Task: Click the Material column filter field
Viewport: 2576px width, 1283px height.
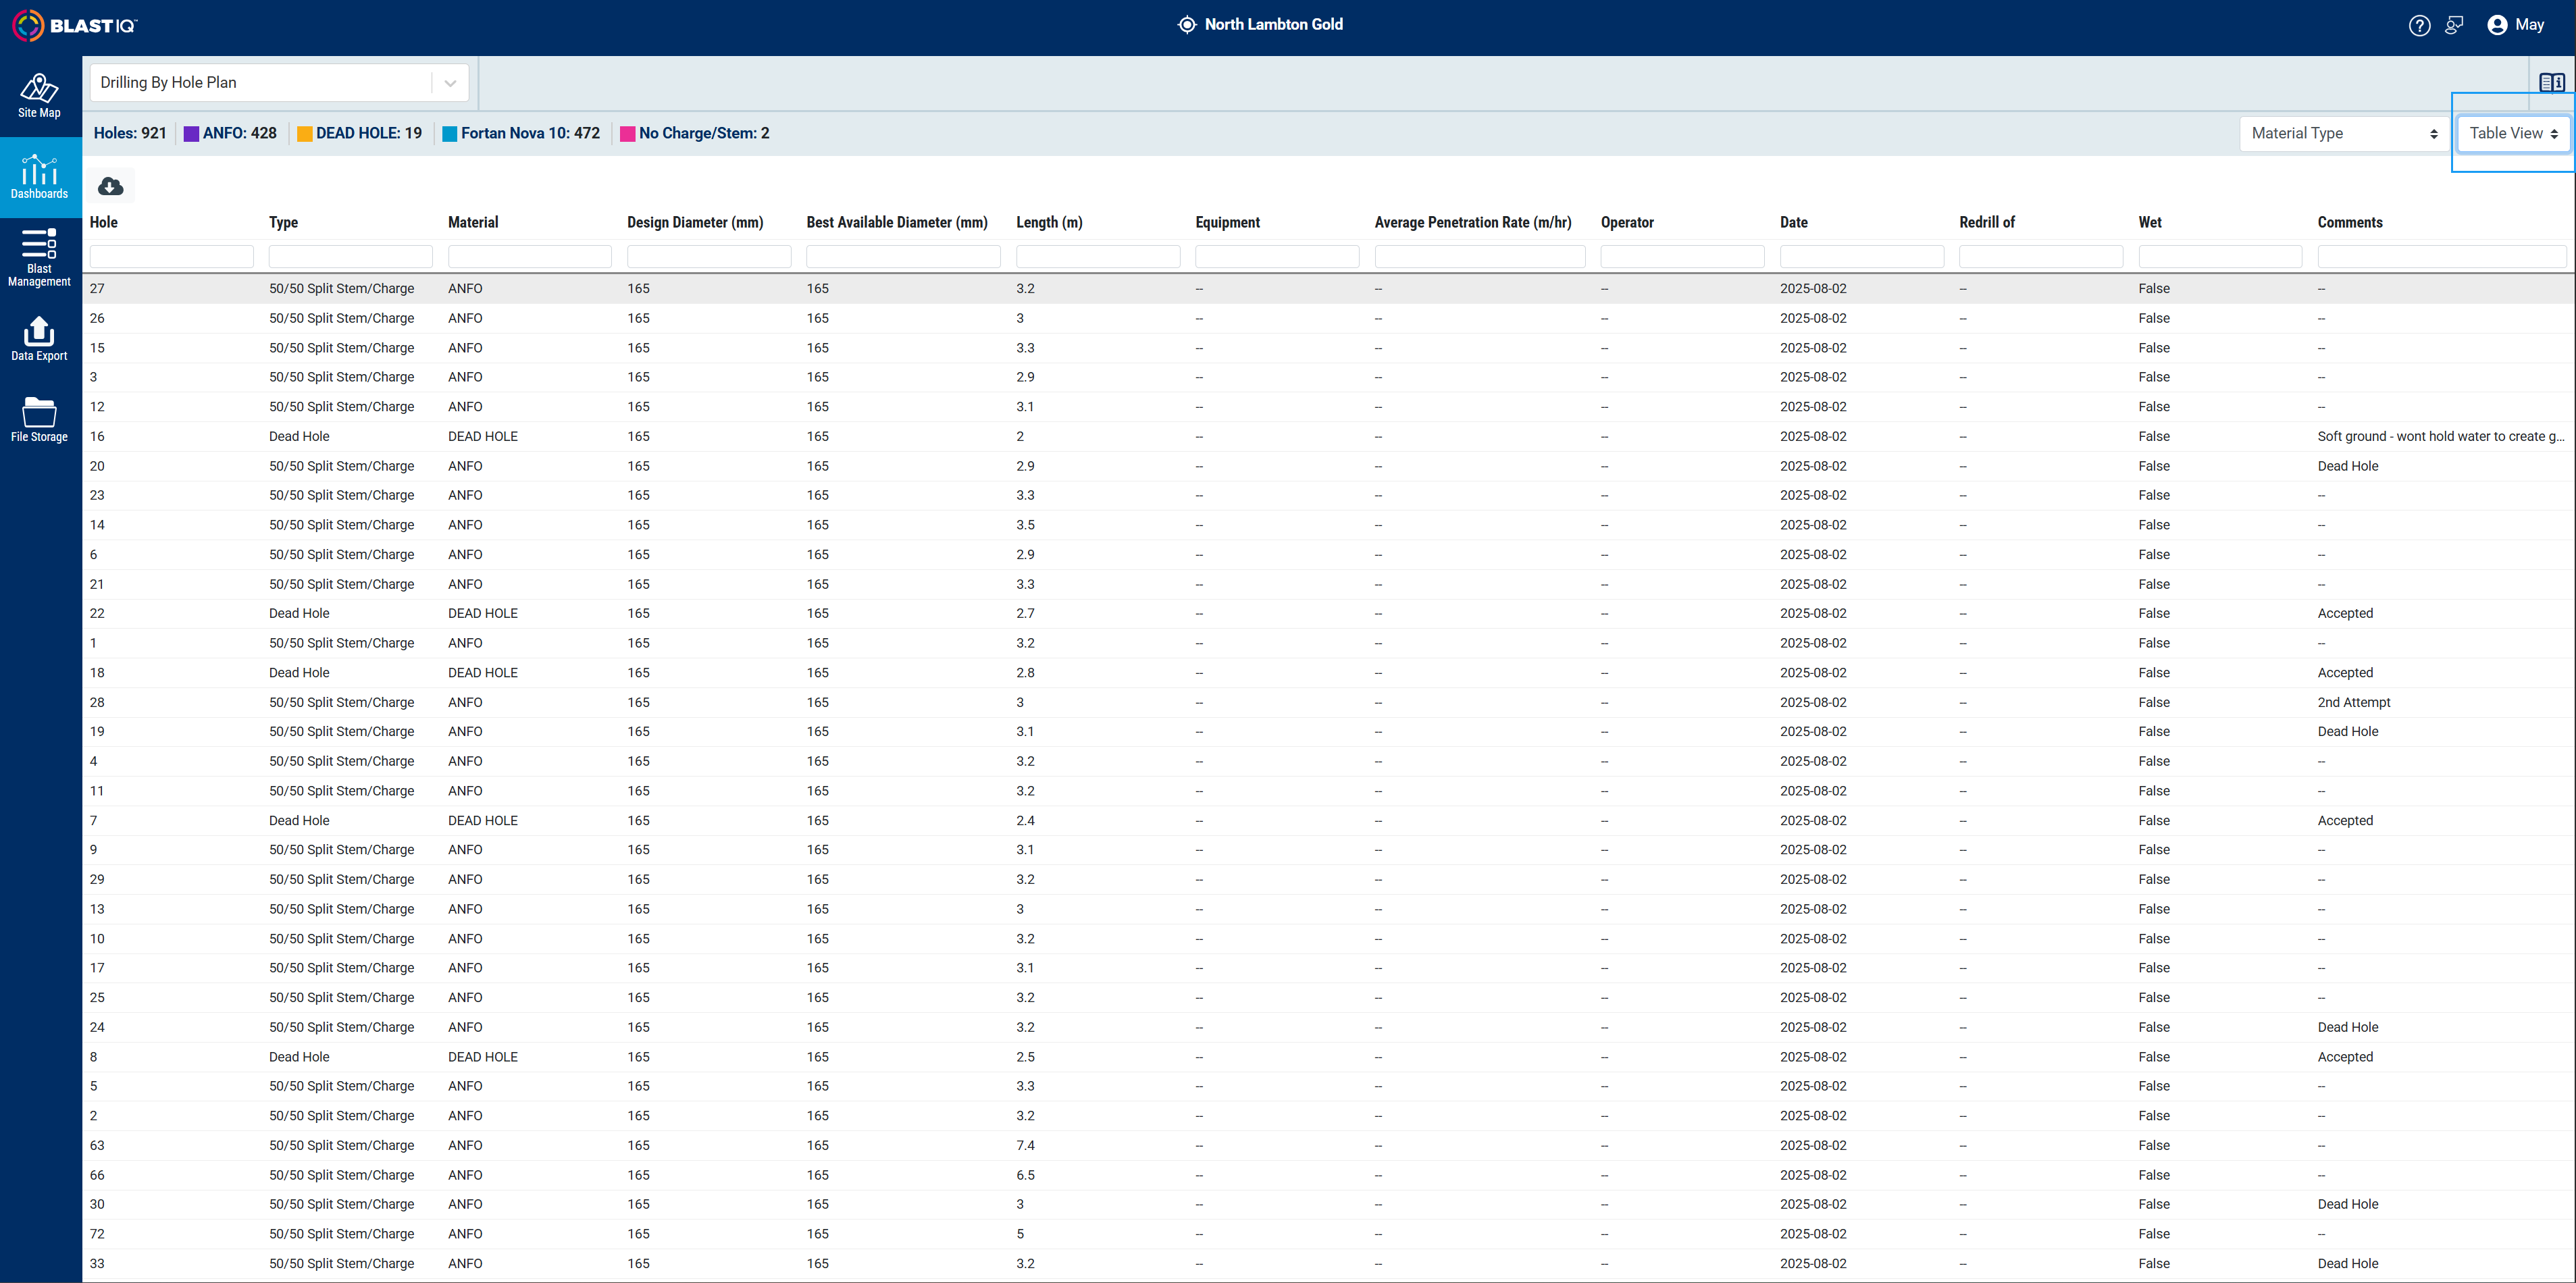Action: coord(530,256)
